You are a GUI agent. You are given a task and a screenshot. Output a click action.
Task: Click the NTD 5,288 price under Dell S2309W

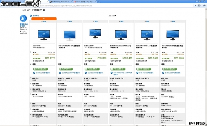(179, 58)
